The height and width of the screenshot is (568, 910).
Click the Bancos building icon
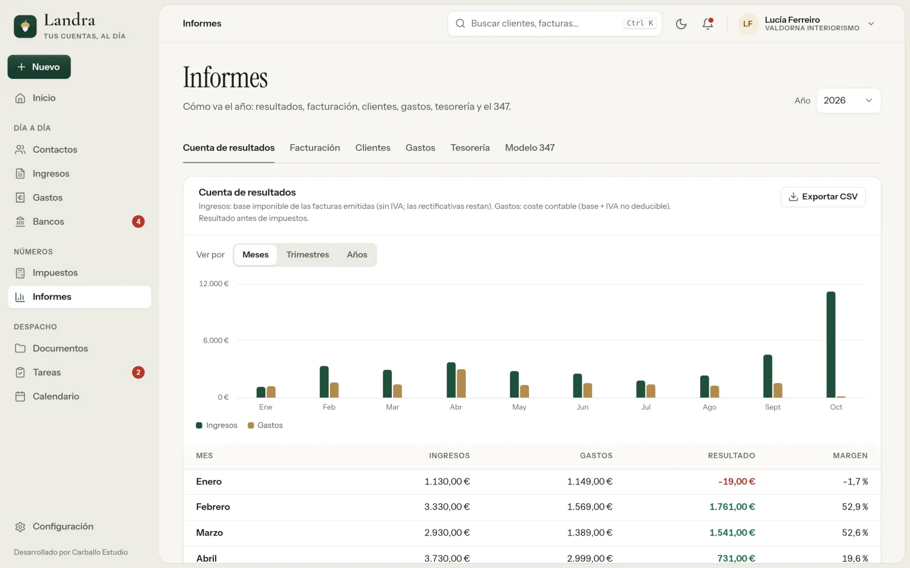click(x=20, y=222)
